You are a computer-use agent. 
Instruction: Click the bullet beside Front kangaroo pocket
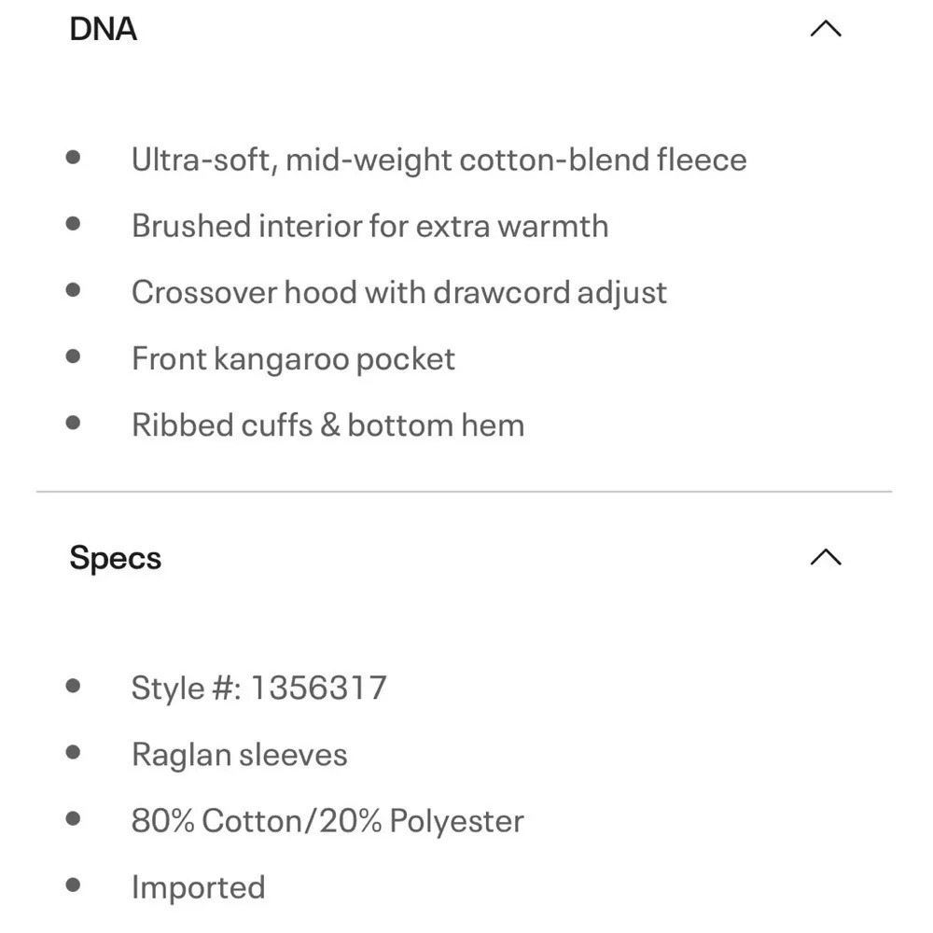(x=73, y=356)
